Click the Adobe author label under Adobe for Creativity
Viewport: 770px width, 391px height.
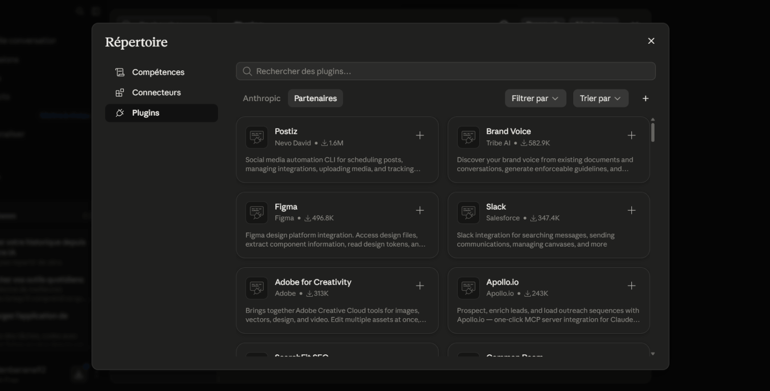click(x=285, y=293)
